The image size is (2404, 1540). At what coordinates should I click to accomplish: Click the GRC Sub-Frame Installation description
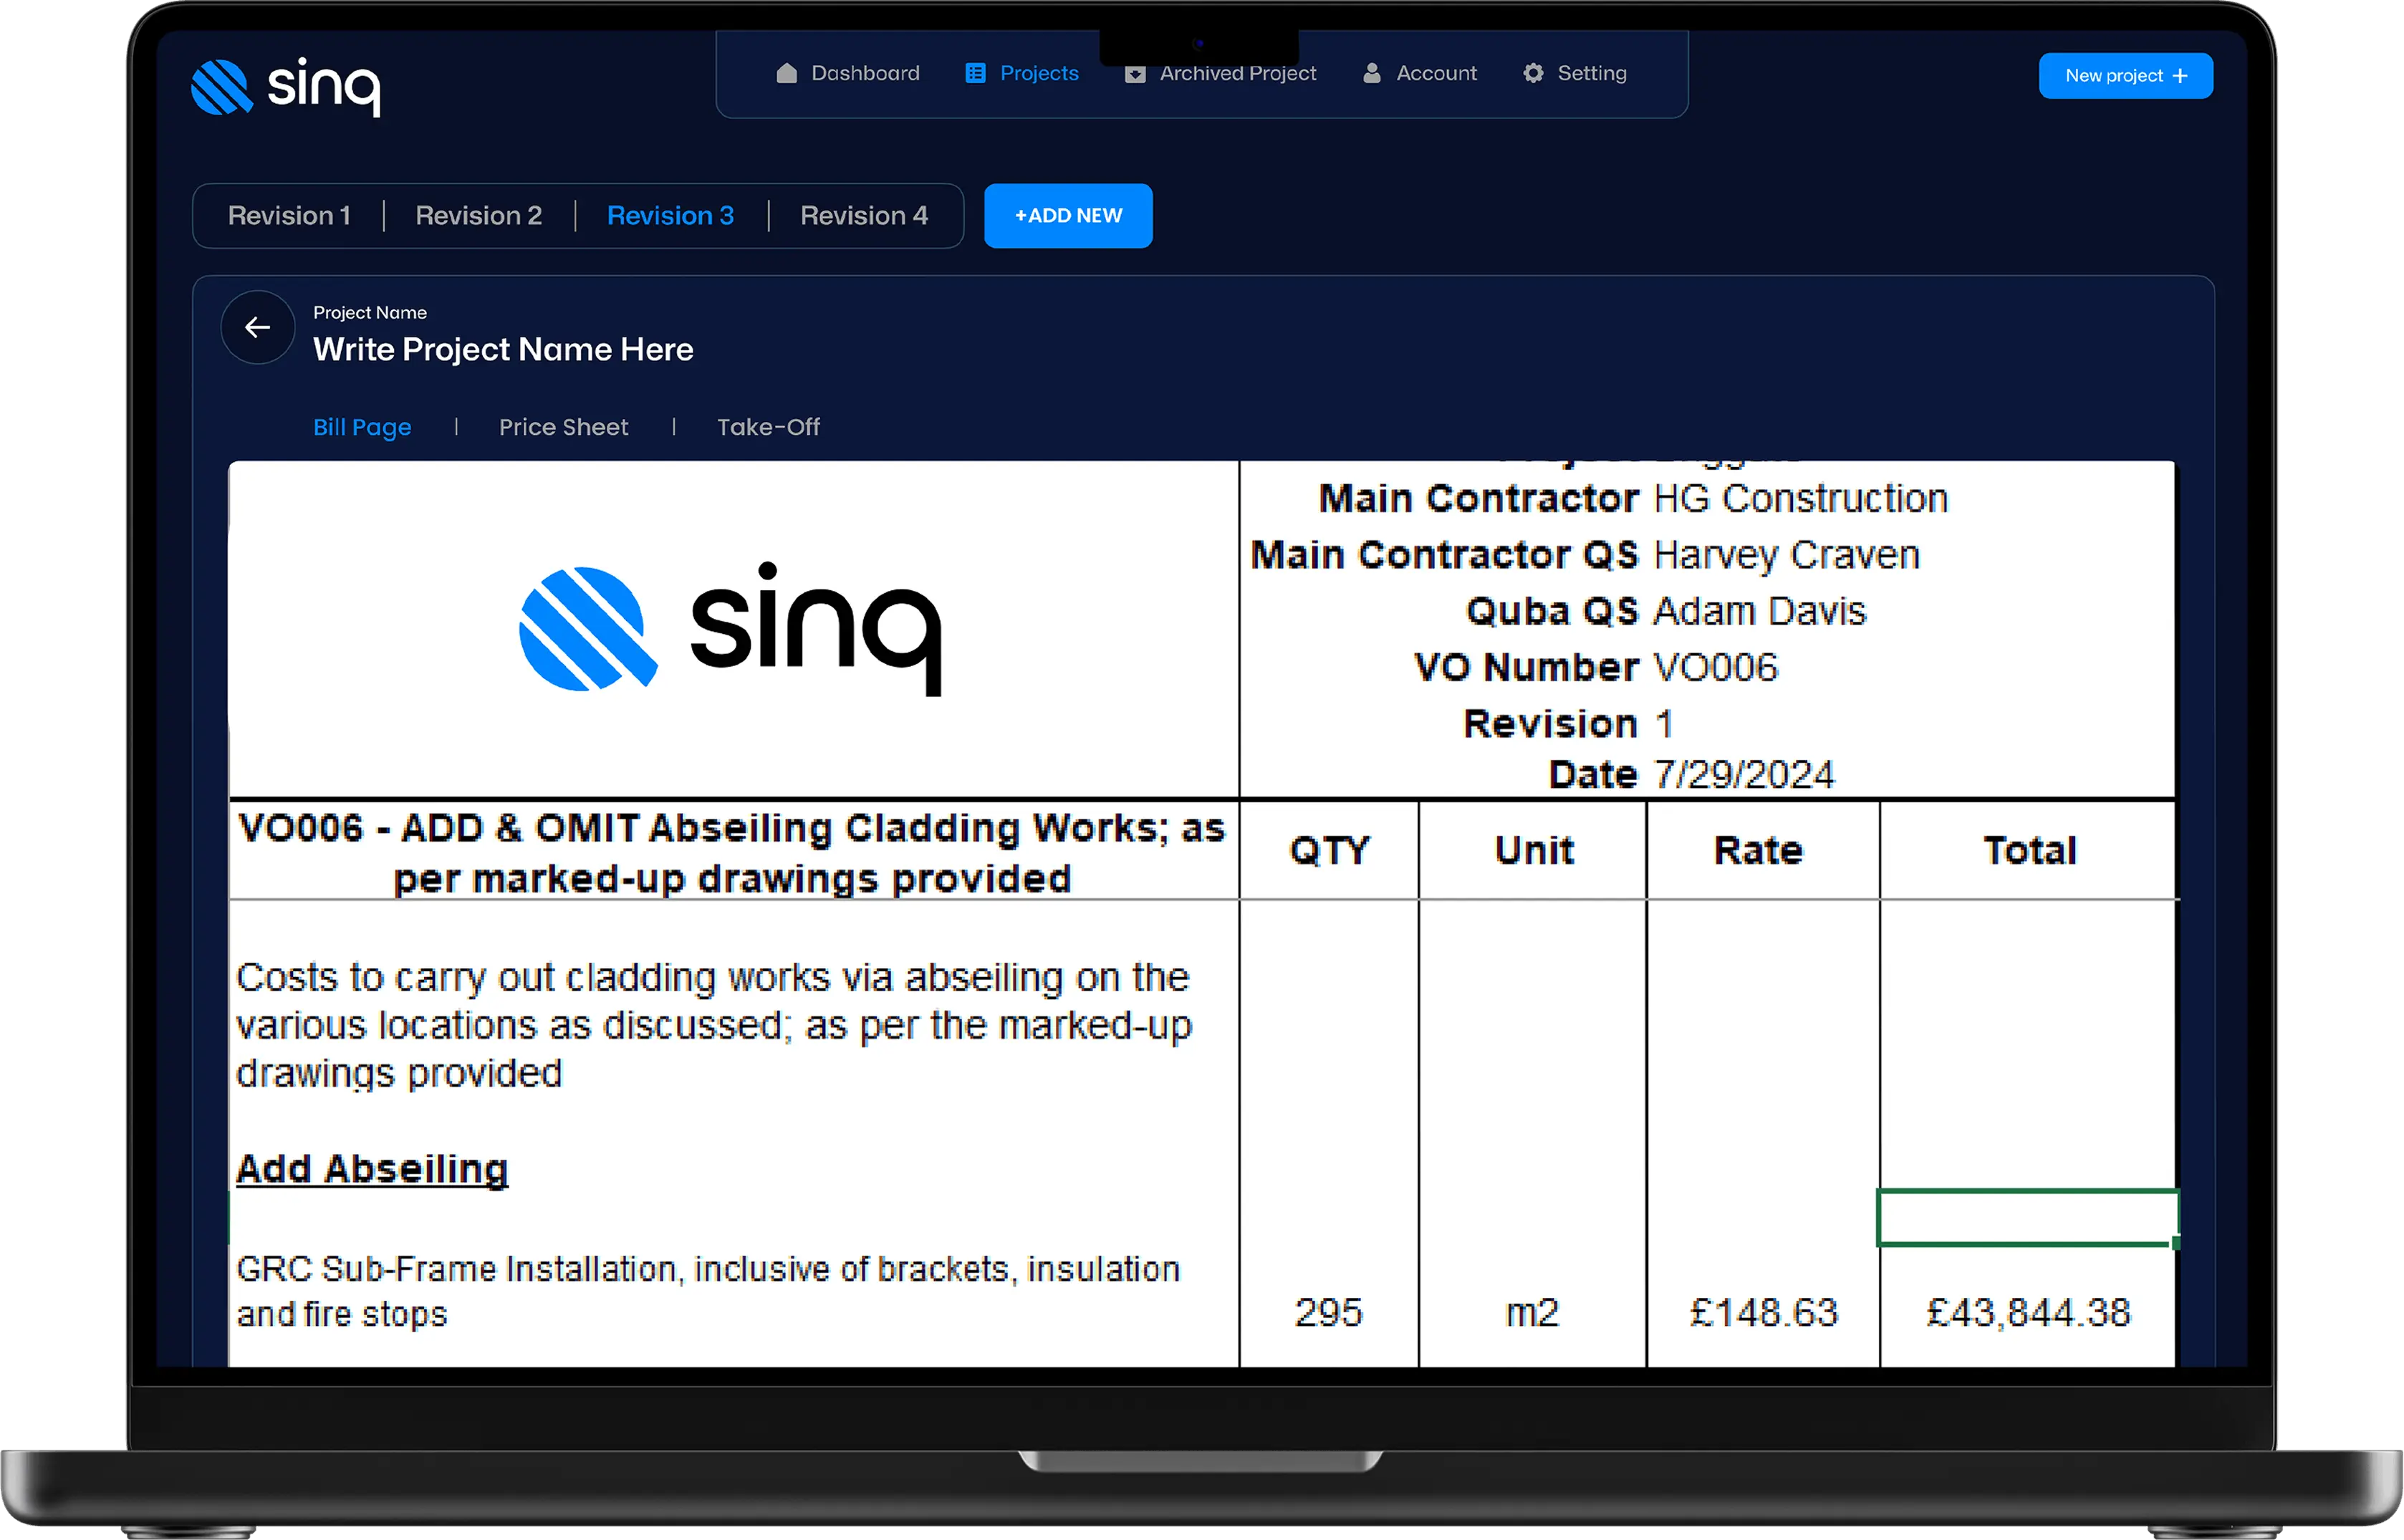pos(708,1291)
